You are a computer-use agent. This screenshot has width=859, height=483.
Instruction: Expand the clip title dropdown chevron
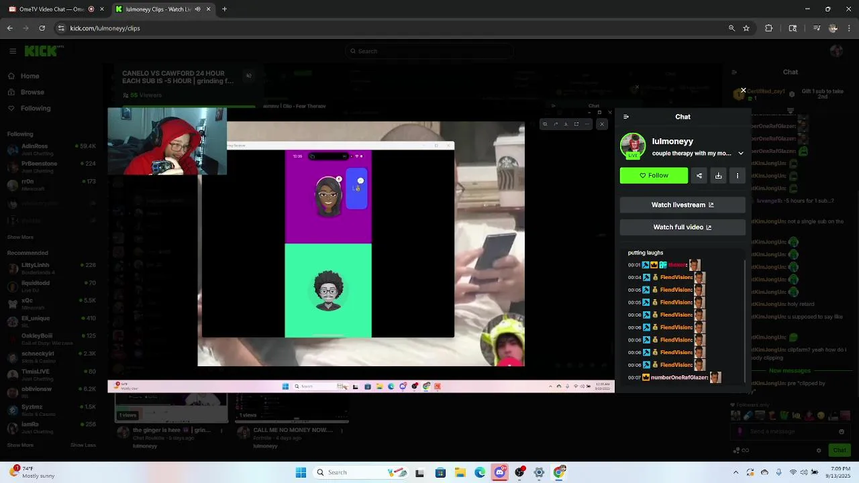pos(741,154)
